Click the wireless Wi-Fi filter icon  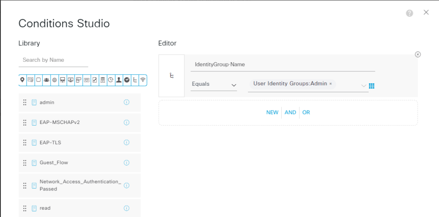click(143, 80)
